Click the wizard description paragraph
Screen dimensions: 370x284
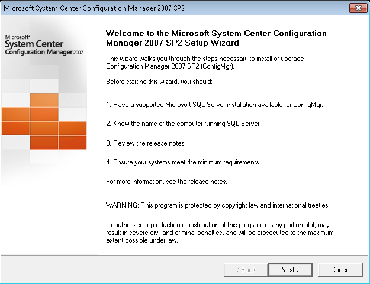pos(205,62)
